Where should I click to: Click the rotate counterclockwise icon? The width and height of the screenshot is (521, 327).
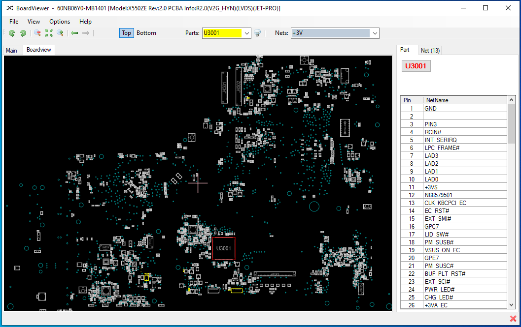point(11,33)
